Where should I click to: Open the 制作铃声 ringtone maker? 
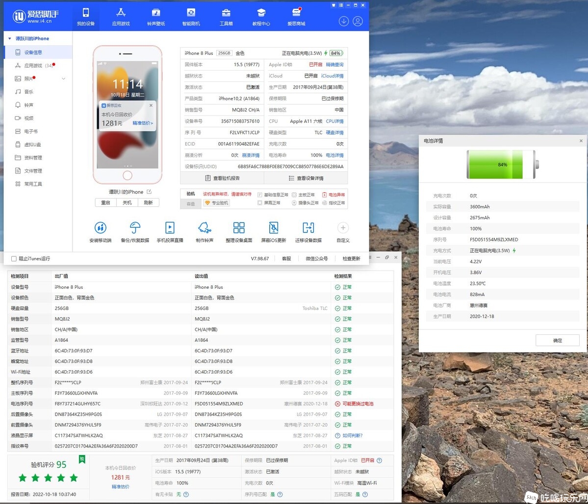(205, 232)
